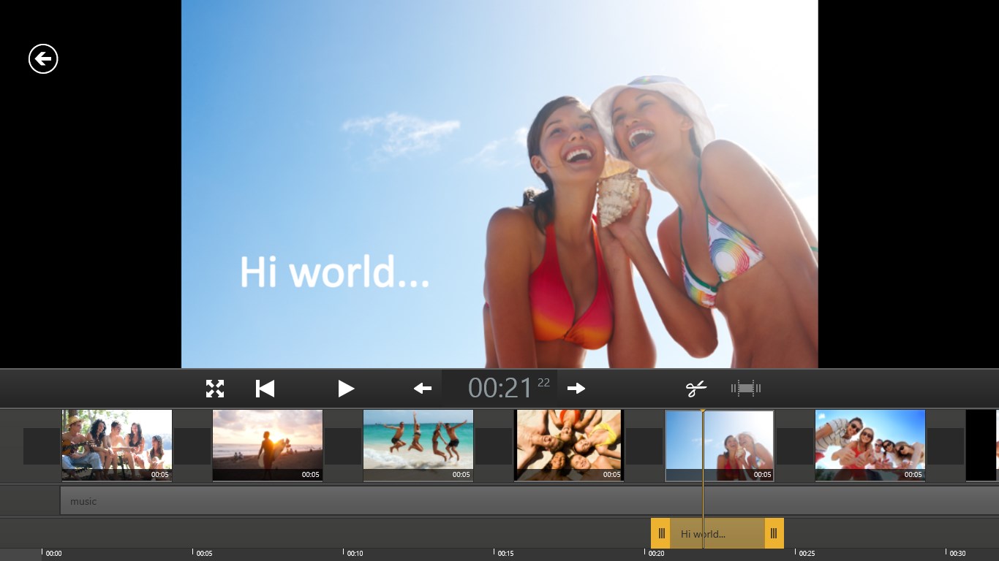Open the transition slot between sunset and jumping clips
The height and width of the screenshot is (561, 999).
(x=343, y=446)
